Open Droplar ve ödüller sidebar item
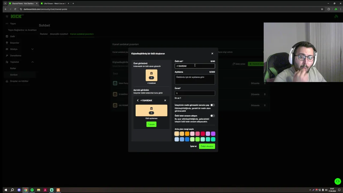343x193 pixels. (x=17, y=81)
